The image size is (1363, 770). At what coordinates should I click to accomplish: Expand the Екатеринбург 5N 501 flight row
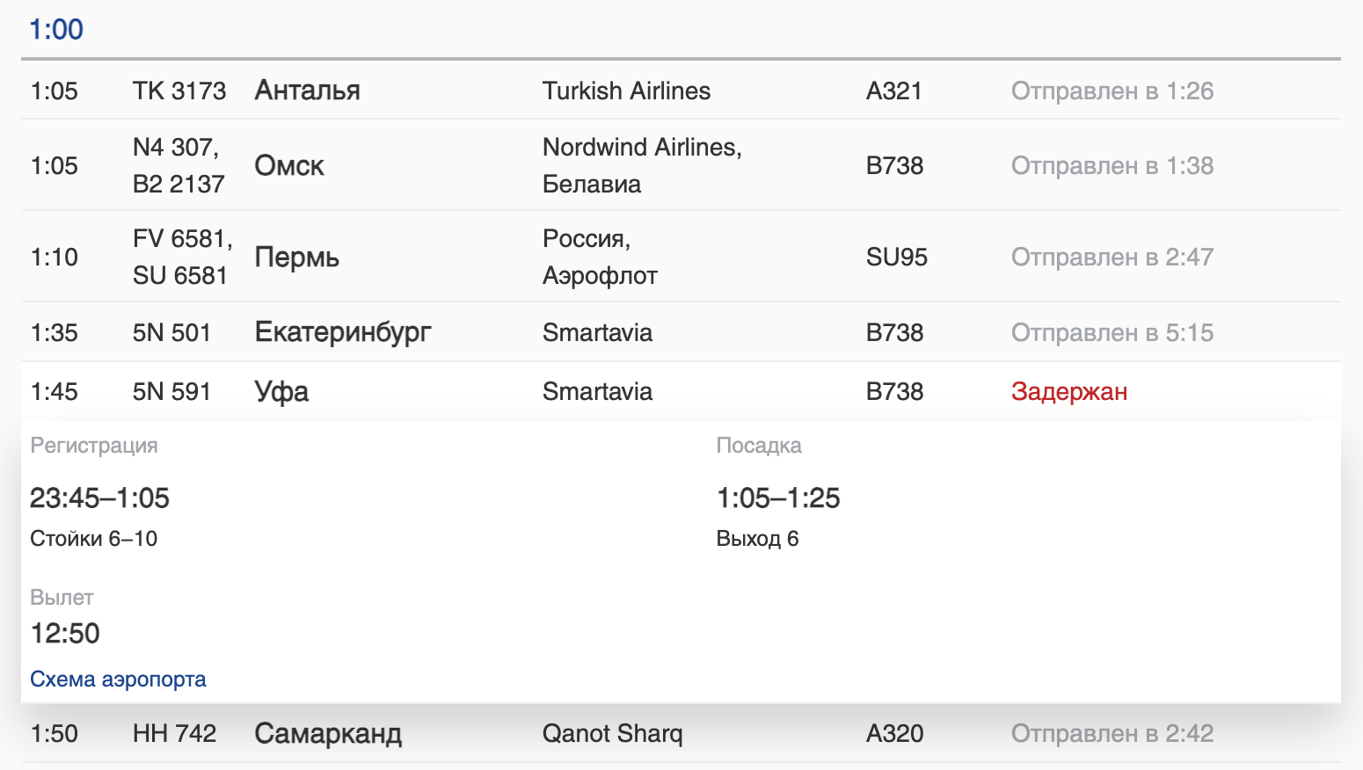point(343,332)
